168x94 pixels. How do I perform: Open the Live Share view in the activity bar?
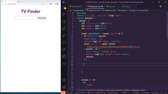click(64, 49)
